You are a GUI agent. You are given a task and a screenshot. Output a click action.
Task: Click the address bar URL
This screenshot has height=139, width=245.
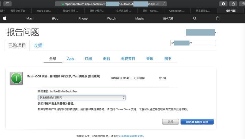point(111,4)
